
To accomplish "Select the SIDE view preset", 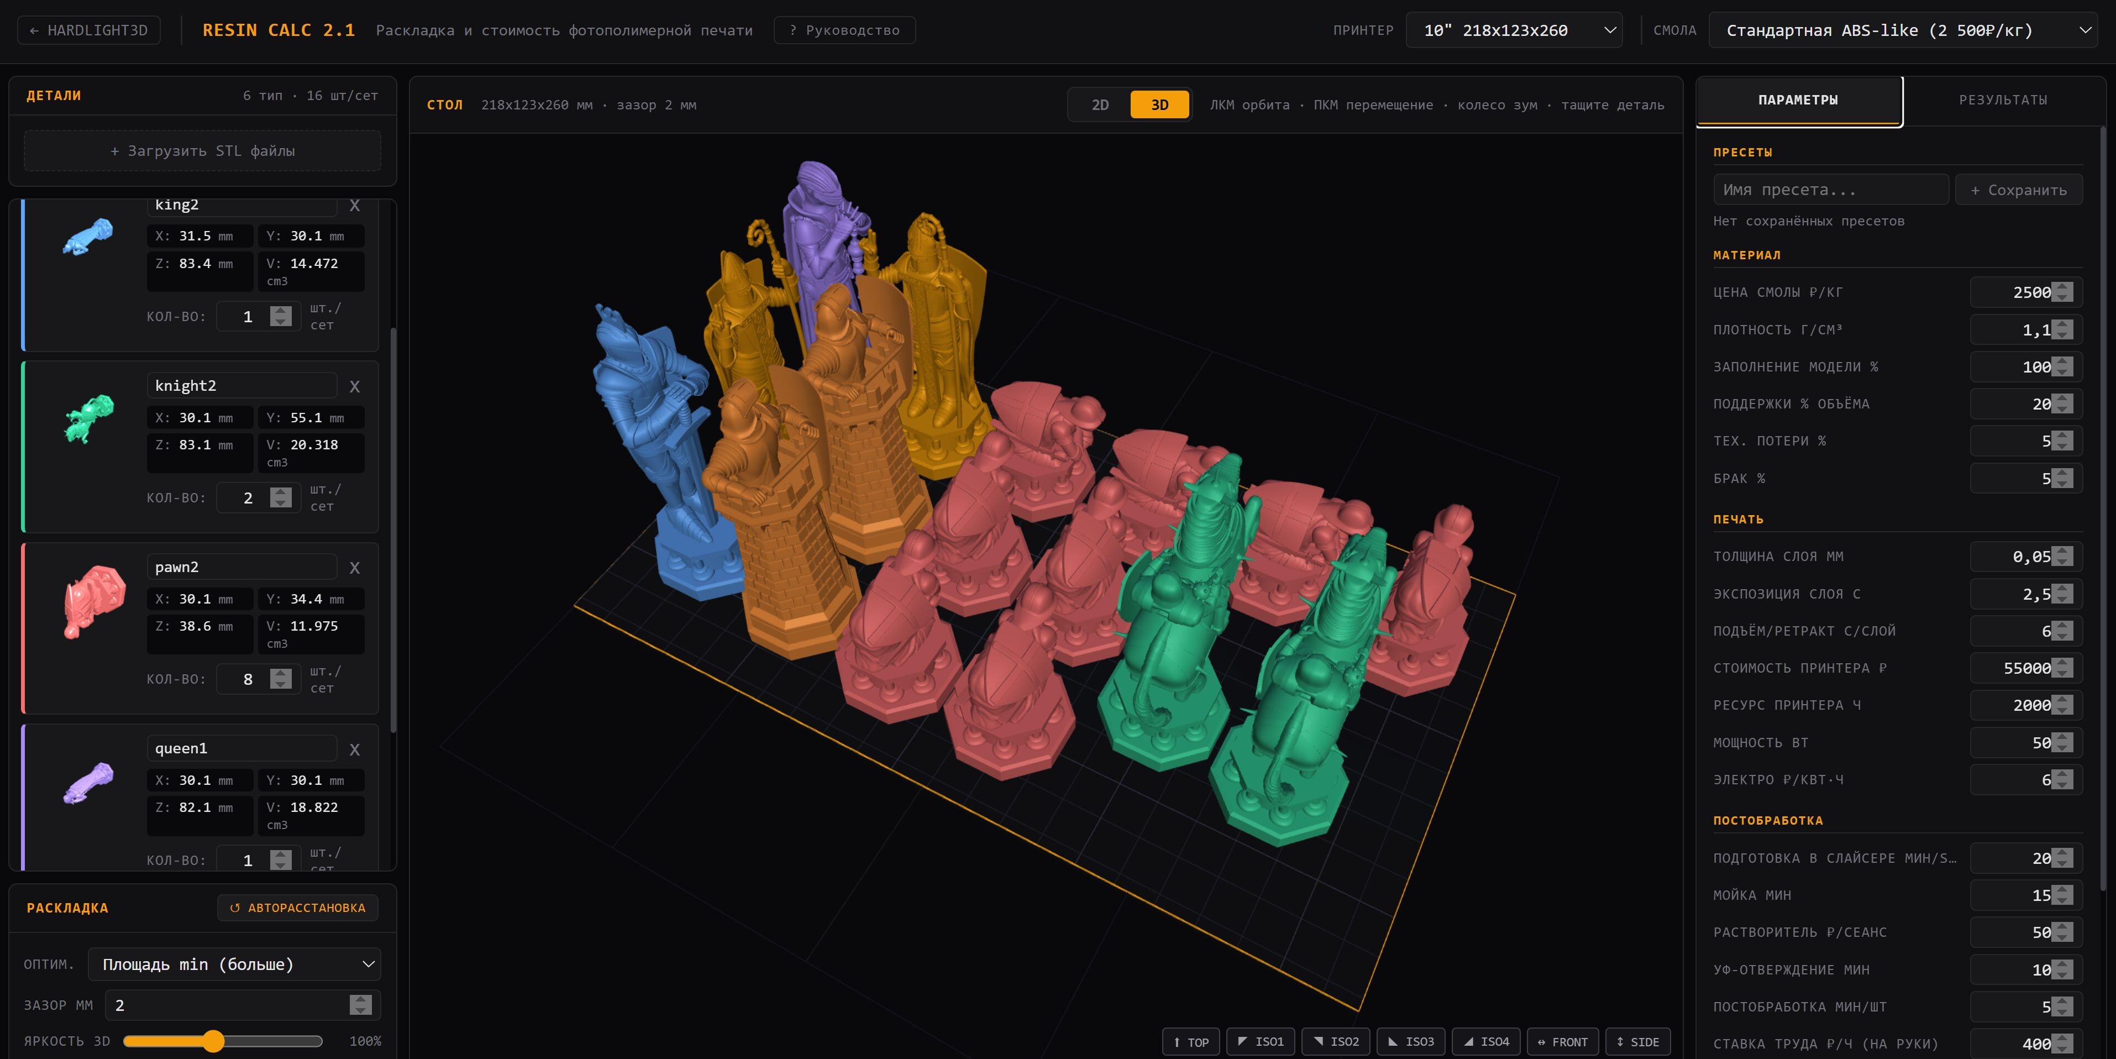I will tap(1637, 1041).
